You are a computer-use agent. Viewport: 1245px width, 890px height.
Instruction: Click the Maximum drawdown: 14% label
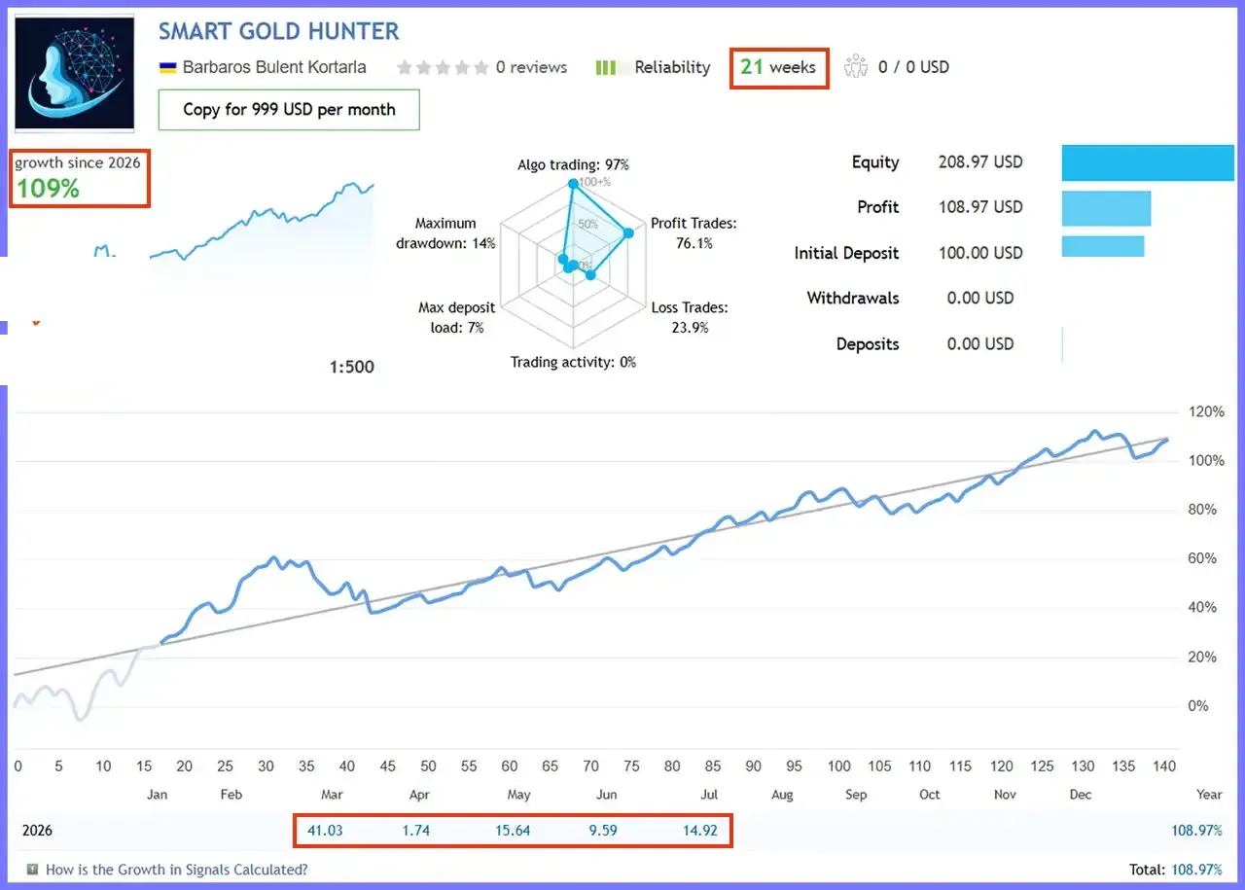coord(445,232)
